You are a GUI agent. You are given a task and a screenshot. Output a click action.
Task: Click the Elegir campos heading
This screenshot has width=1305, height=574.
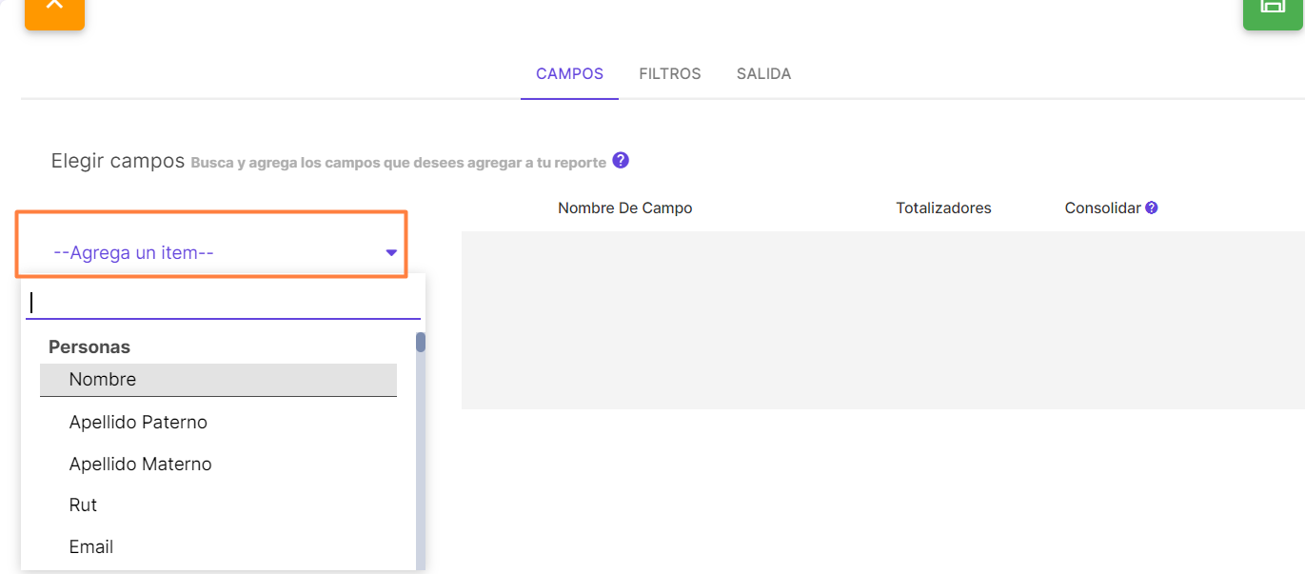[x=118, y=161]
